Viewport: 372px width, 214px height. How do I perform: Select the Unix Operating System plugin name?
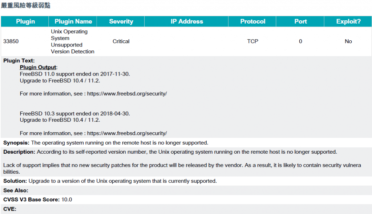coord(73,41)
